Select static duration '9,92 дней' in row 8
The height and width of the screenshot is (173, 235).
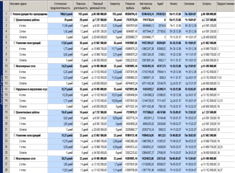pyautogui.click(x=61, y=55)
